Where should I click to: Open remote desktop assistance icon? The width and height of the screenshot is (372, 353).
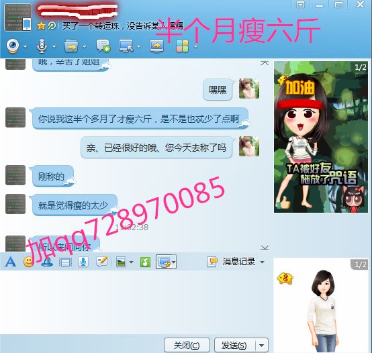[126, 46]
